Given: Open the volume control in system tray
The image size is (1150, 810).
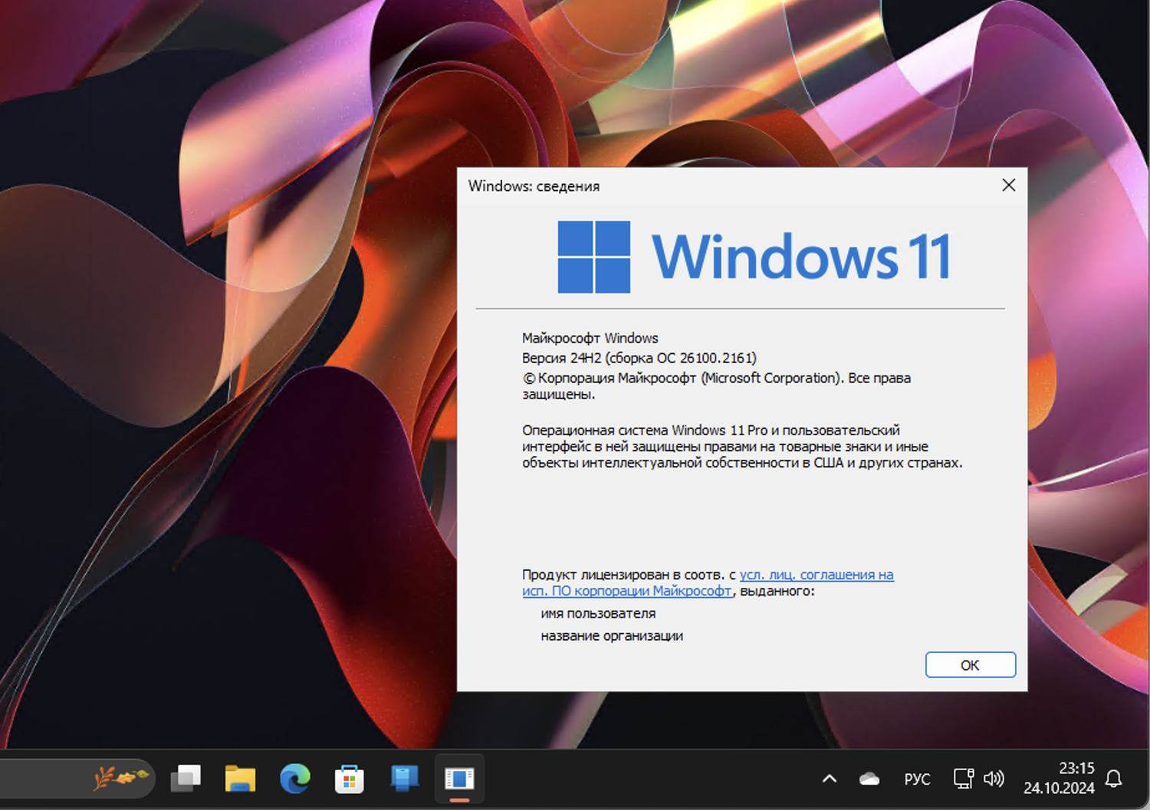Looking at the screenshot, I should click(x=994, y=778).
